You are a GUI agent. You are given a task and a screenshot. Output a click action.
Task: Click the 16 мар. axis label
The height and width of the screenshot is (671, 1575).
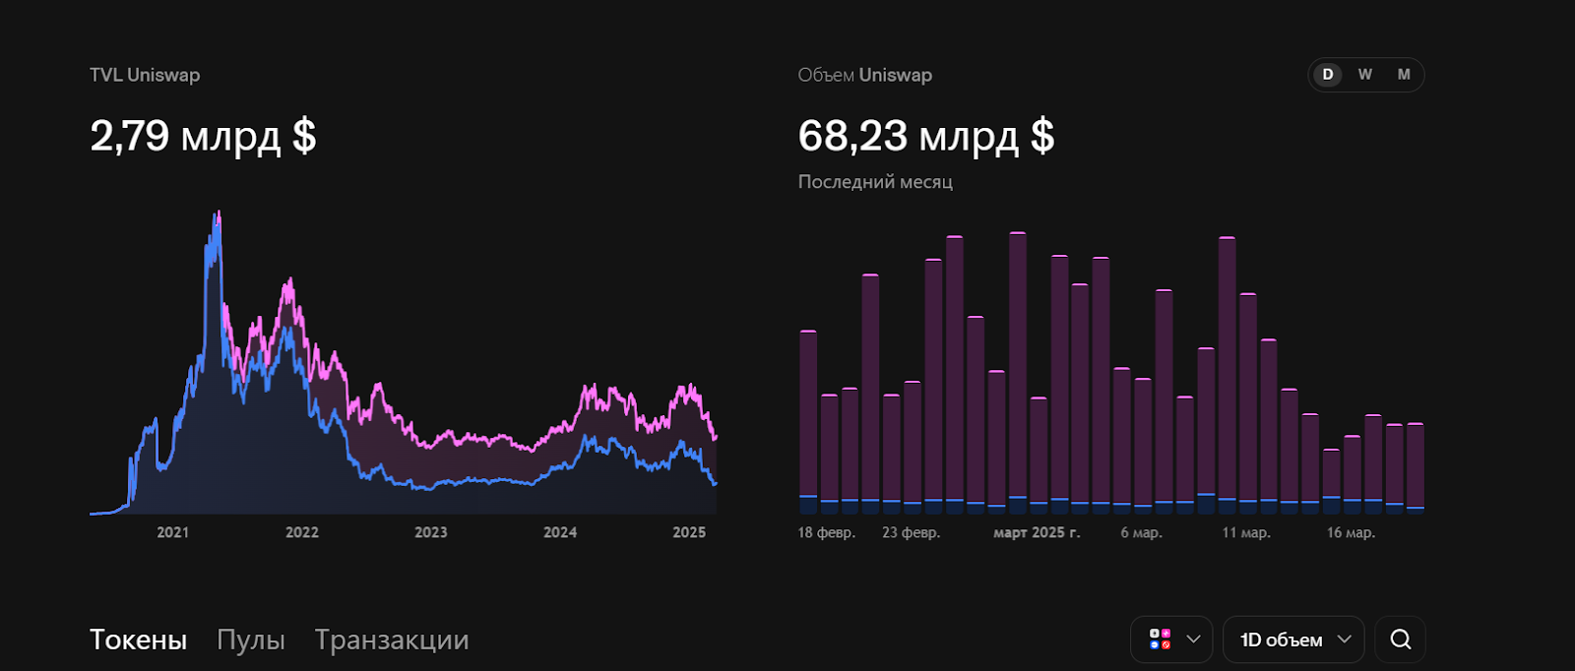click(1351, 532)
